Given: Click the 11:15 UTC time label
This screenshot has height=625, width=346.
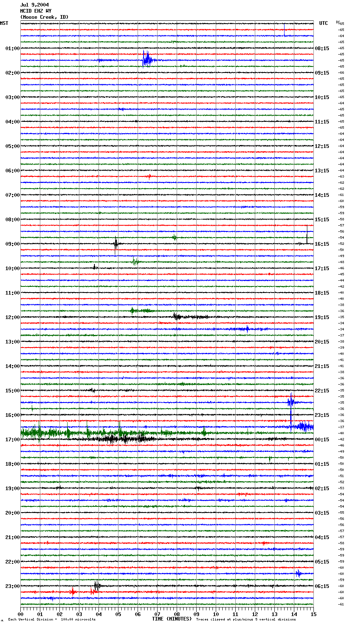Looking at the screenshot, I should (x=322, y=122).
